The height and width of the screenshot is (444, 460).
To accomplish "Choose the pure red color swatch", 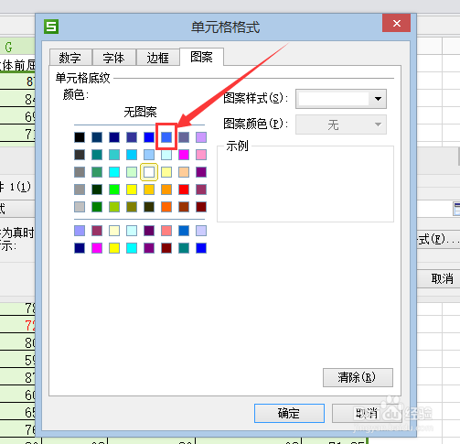I will pyautogui.click(x=184, y=190).
